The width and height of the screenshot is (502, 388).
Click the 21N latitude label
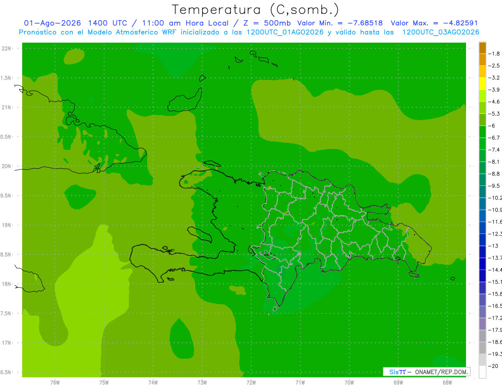[7, 108]
